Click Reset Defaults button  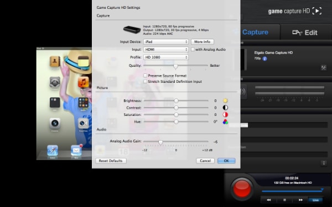(x=111, y=161)
